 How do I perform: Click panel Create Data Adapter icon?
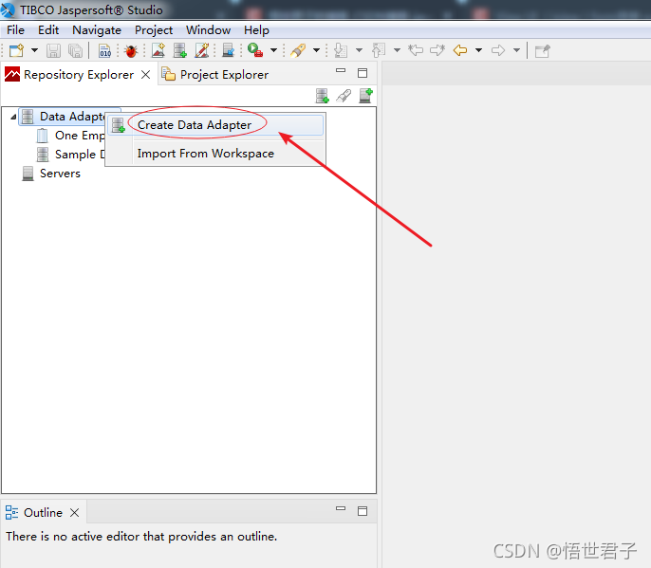(x=323, y=96)
